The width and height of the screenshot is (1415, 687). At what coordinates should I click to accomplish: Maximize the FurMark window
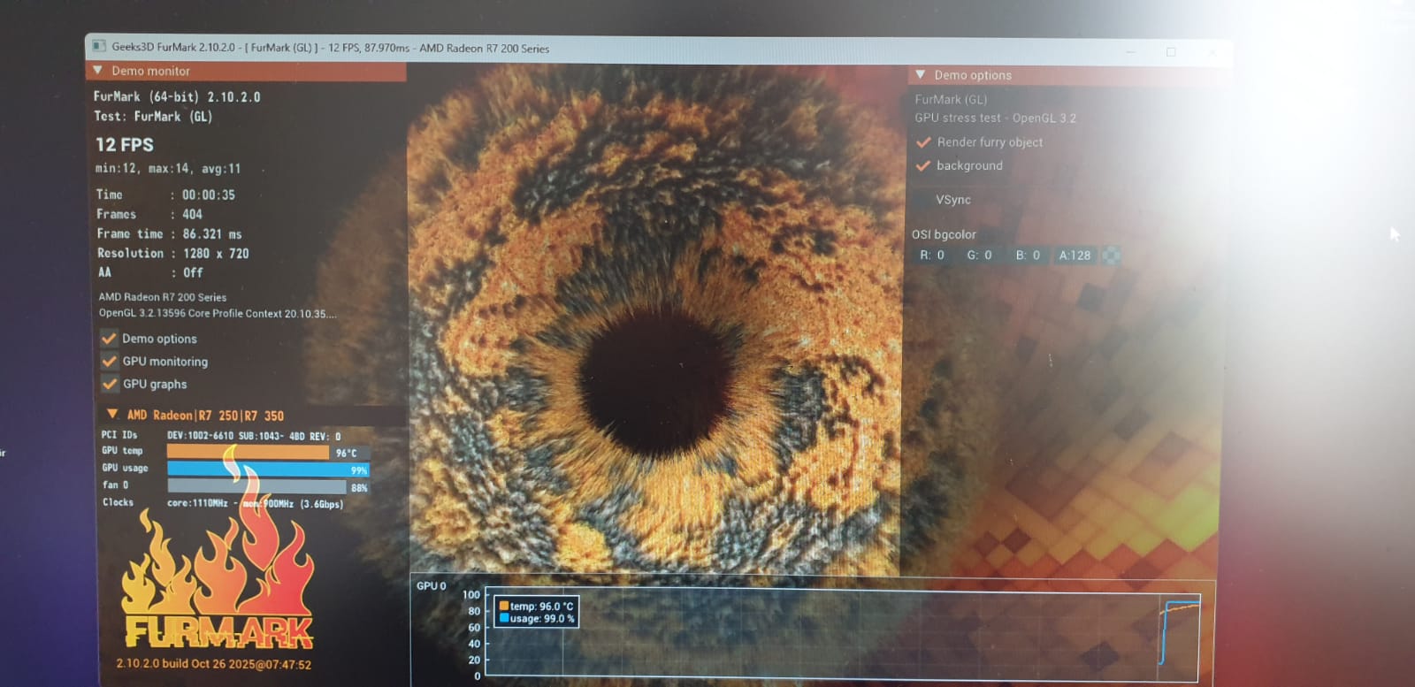(x=1171, y=52)
